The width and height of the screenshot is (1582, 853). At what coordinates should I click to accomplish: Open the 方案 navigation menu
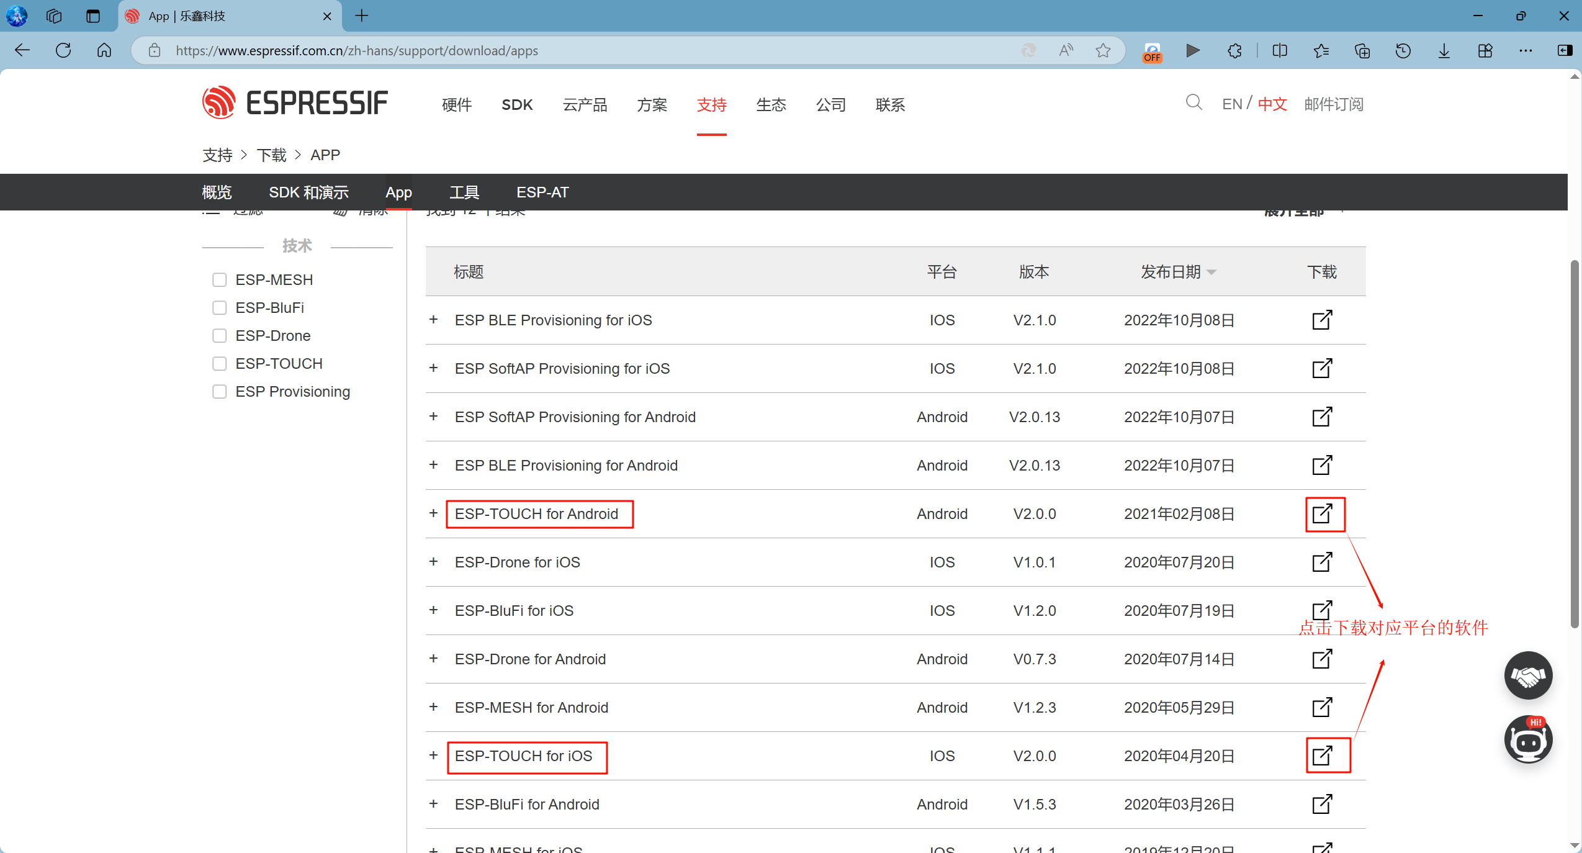[x=652, y=105]
